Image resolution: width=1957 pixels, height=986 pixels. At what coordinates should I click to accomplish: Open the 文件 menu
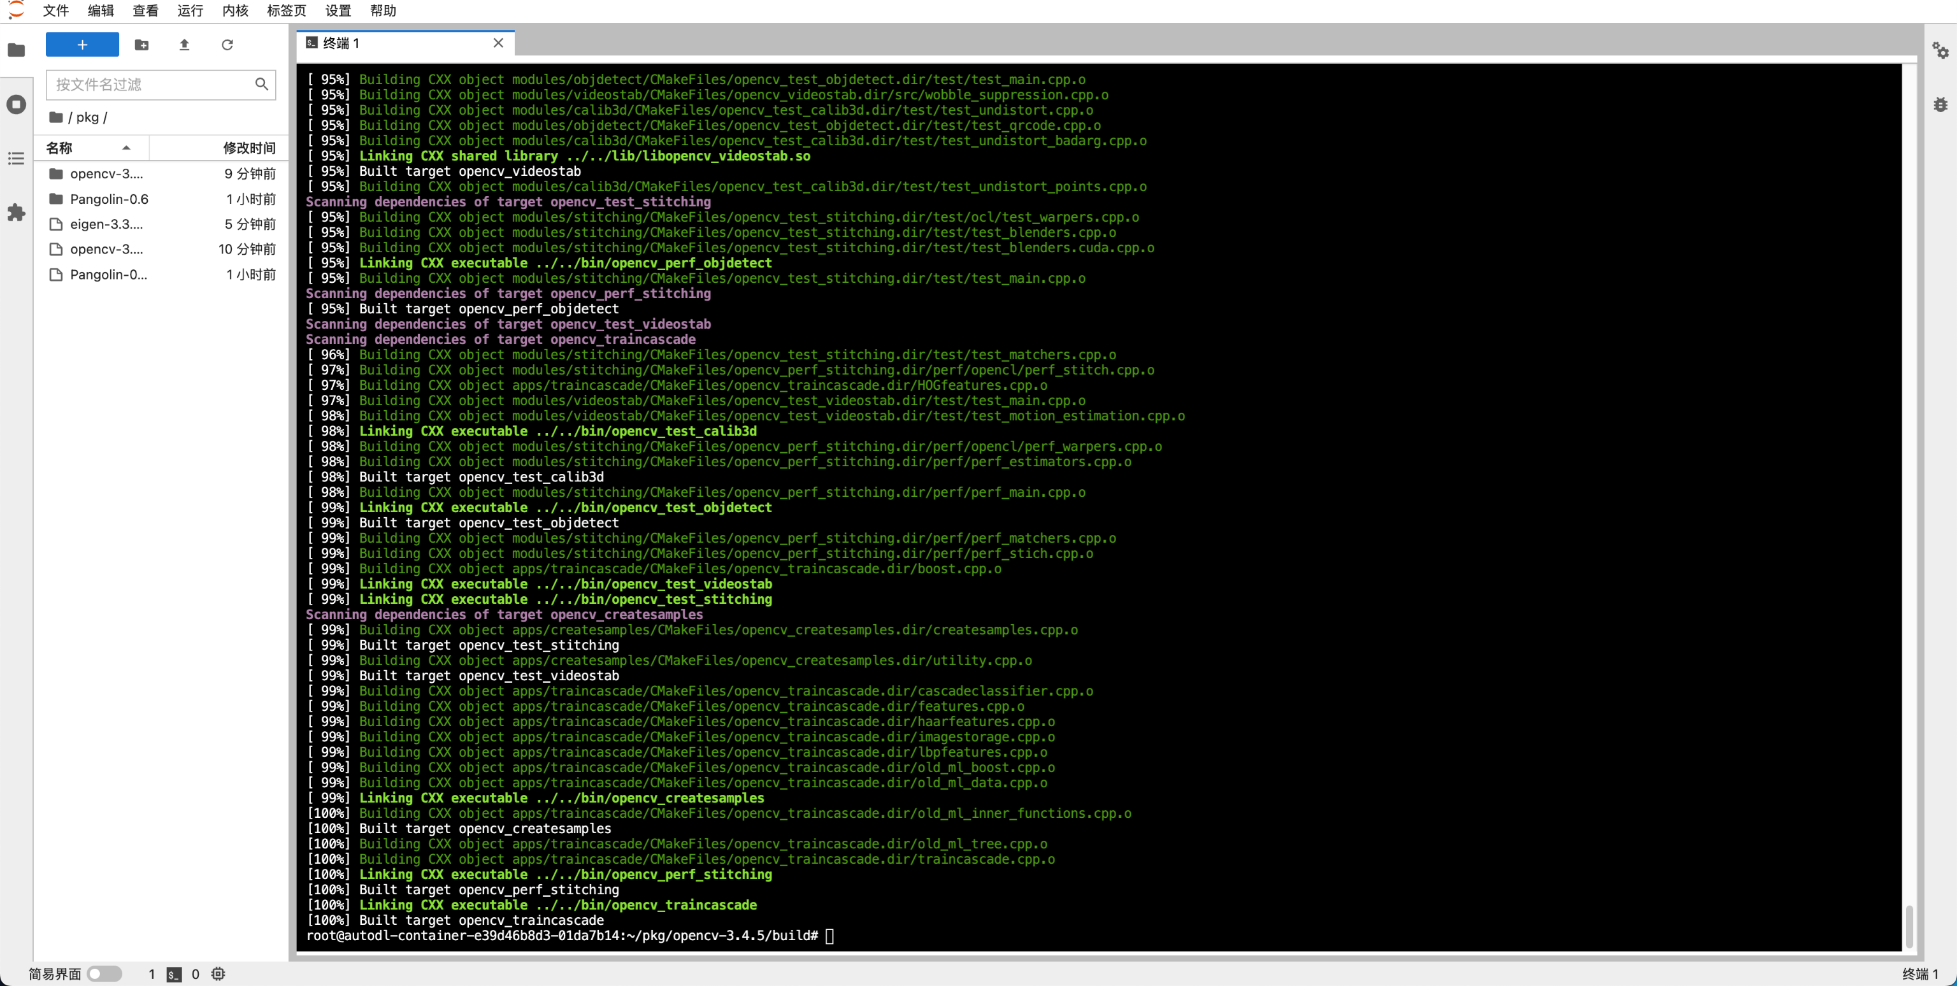[x=56, y=11]
